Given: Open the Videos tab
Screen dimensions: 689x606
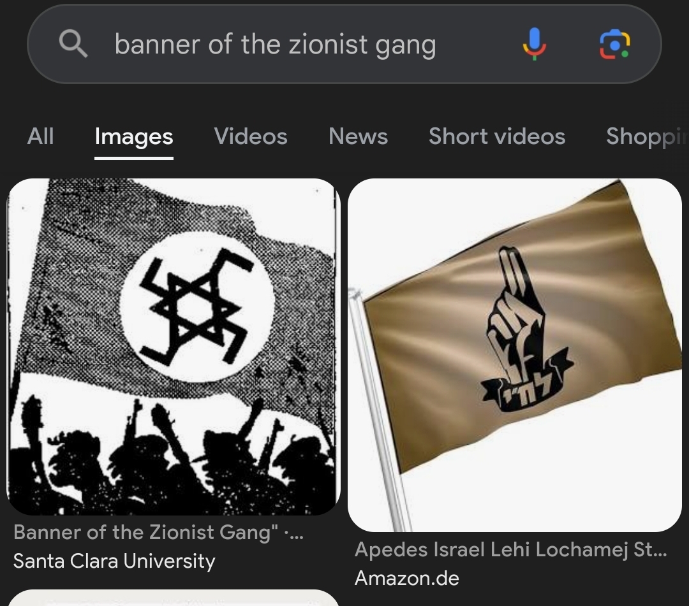Looking at the screenshot, I should point(251,136).
